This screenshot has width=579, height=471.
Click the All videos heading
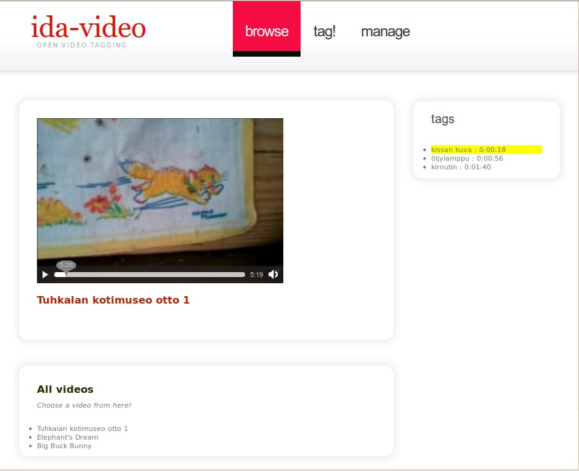pos(65,389)
